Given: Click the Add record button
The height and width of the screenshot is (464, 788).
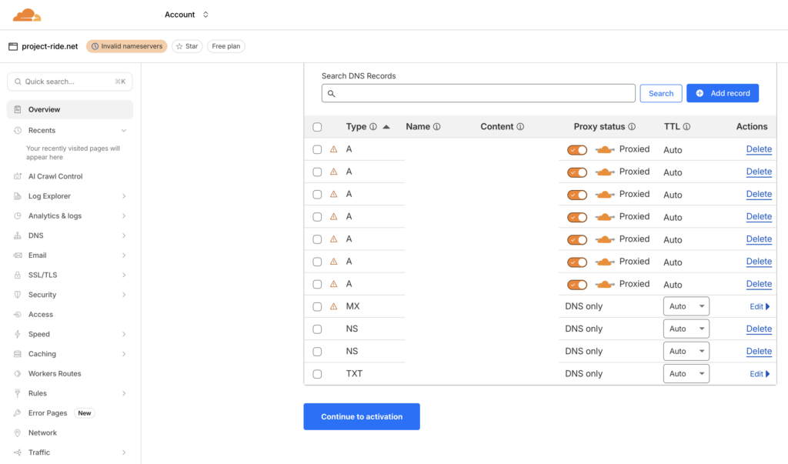Looking at the screenshot, I should click(723, 93).
